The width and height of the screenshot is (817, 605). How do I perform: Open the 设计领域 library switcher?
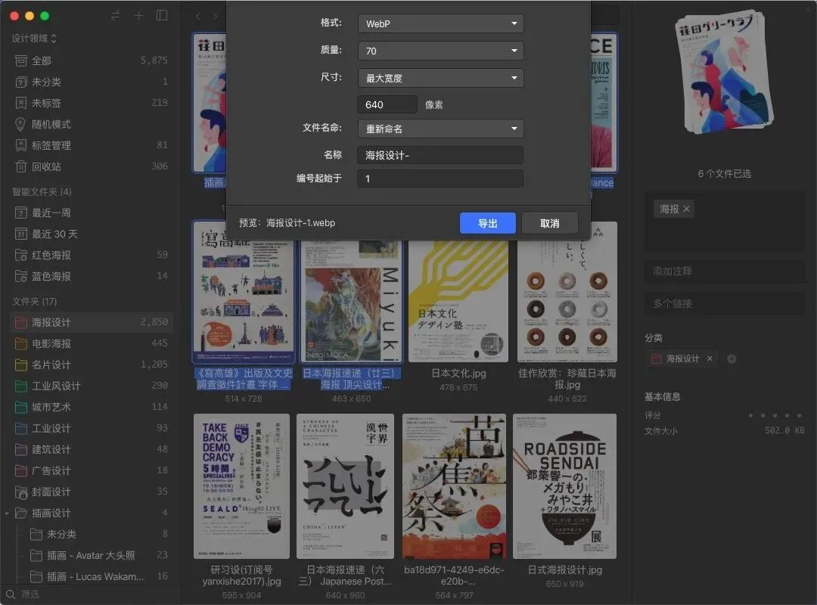tap(34, 38)
